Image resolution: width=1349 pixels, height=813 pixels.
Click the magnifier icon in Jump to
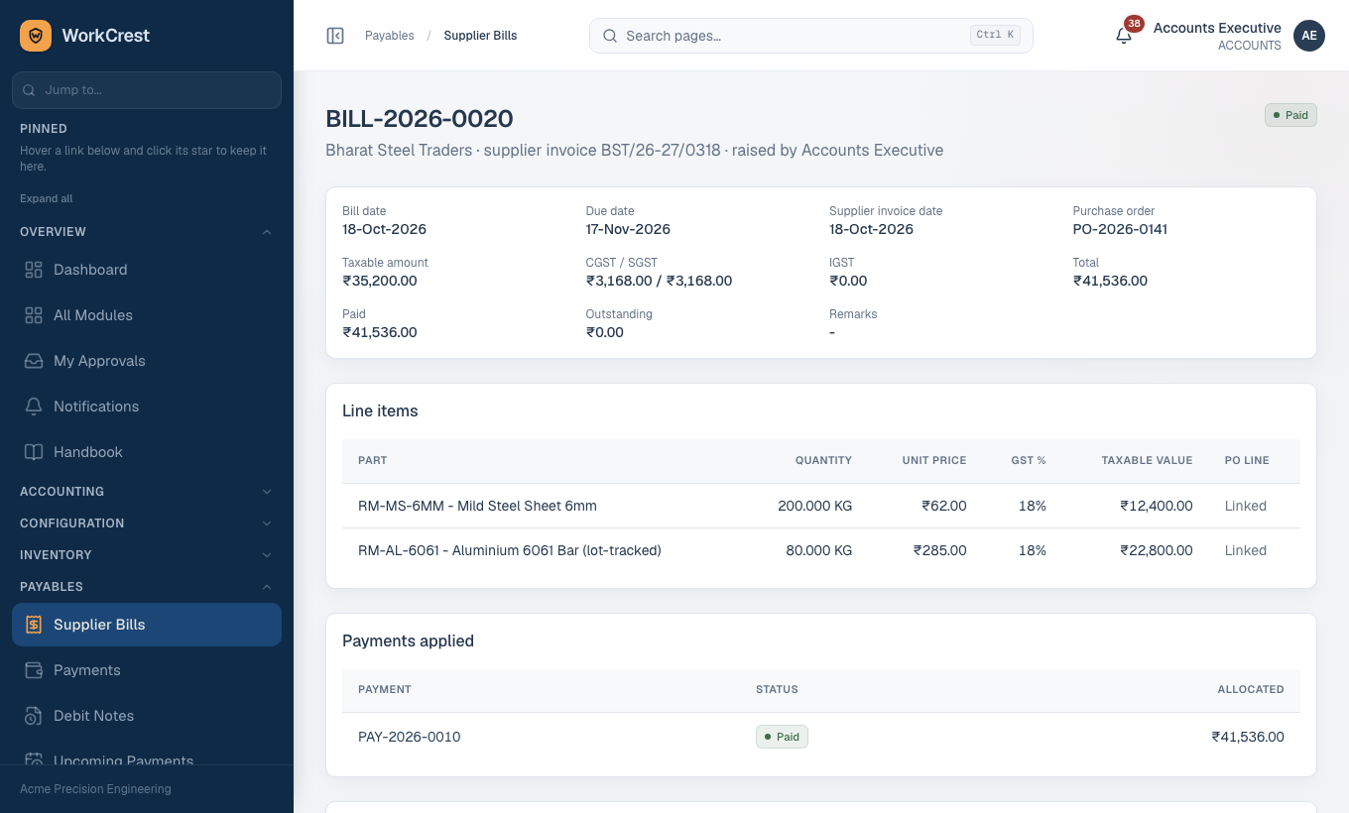coord(30,90)
